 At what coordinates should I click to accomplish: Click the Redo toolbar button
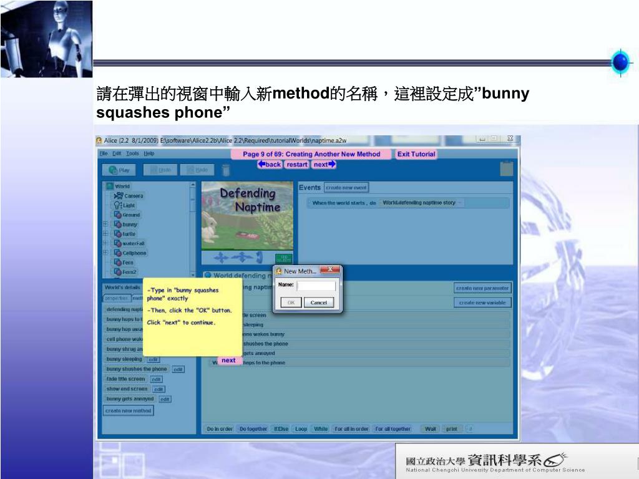tap(197, 170)
